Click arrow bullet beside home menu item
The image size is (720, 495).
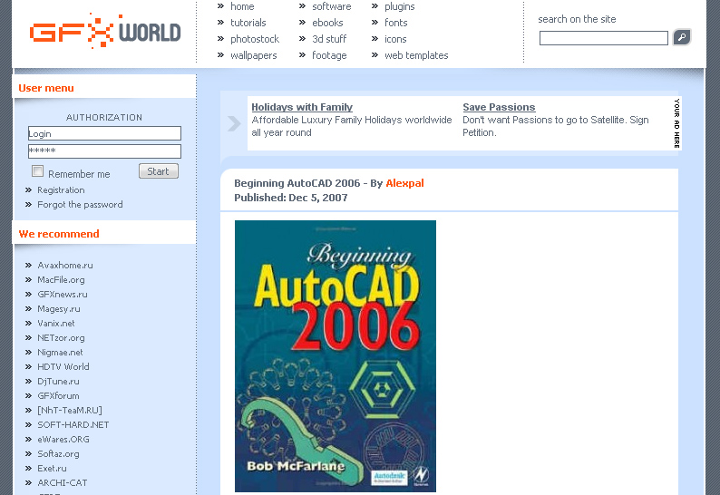220,7
